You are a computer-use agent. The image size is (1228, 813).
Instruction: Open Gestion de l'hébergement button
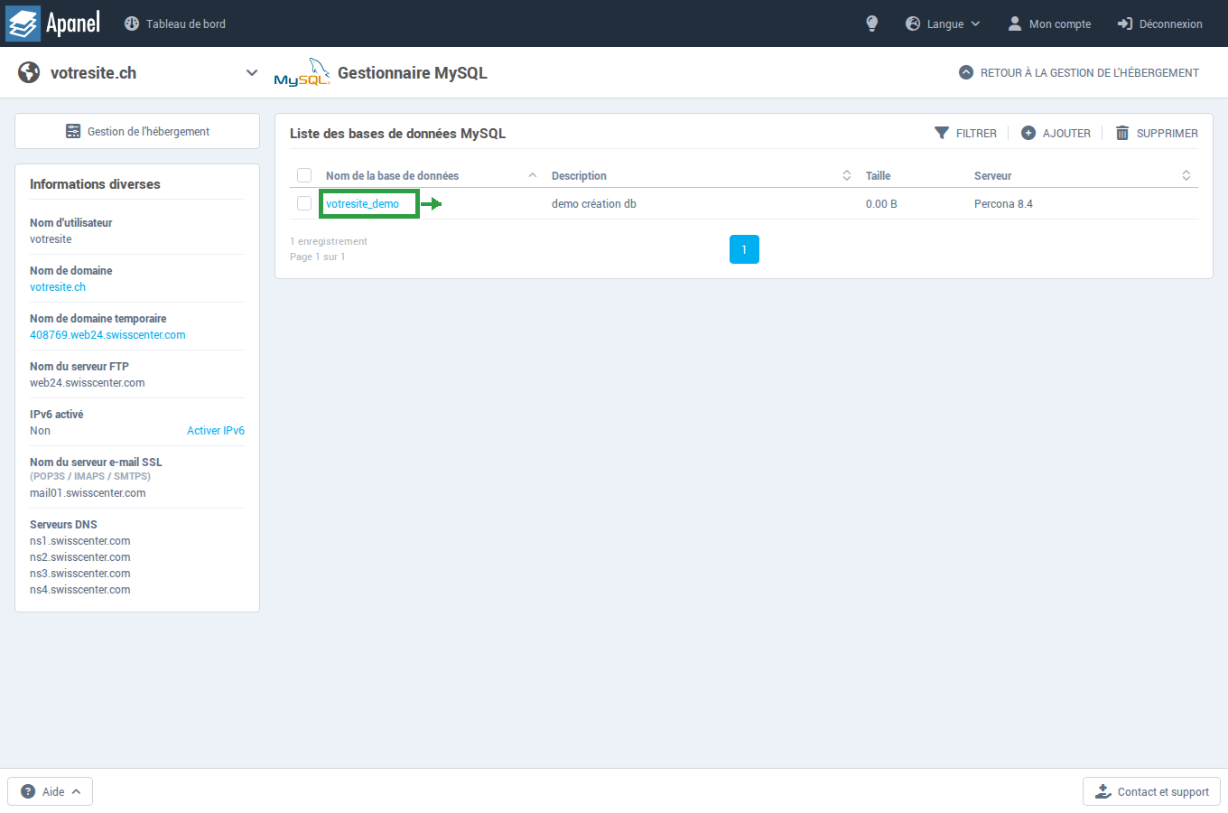(x=137, y=131)
